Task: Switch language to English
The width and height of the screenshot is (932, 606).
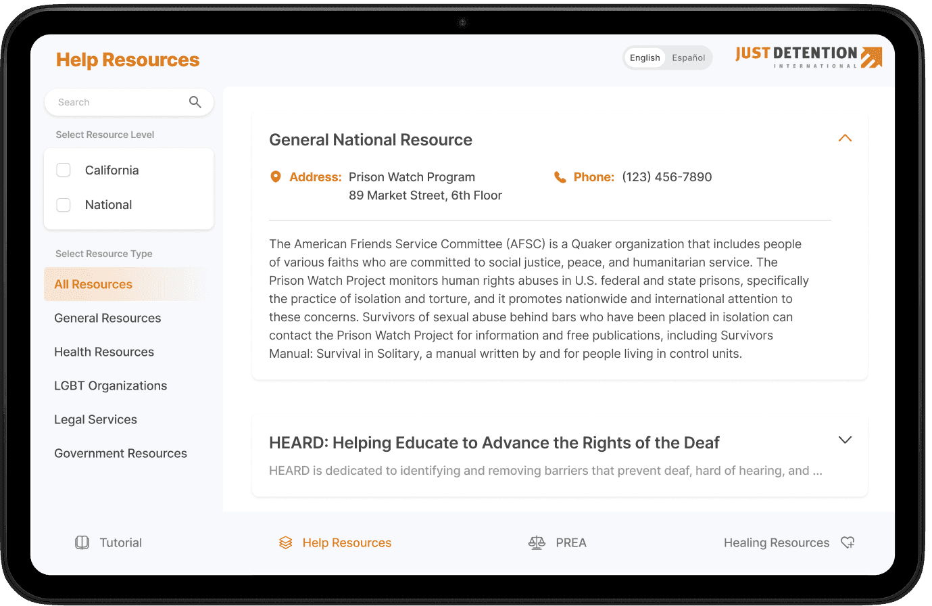Action: 645,57
